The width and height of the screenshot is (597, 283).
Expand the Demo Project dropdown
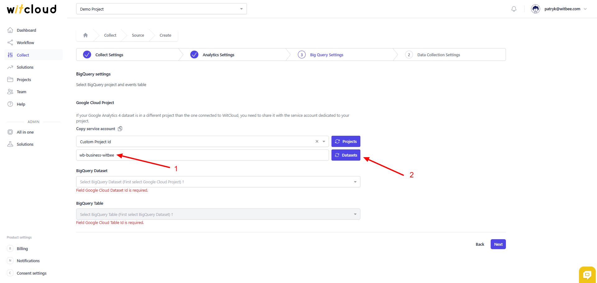click(x=161, y=9)
